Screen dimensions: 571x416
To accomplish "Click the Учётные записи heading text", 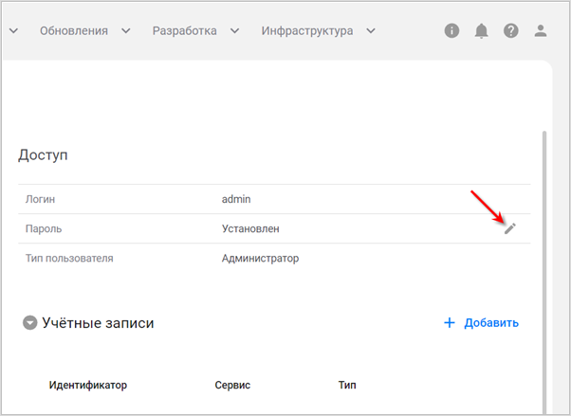I will coord(98,323).
